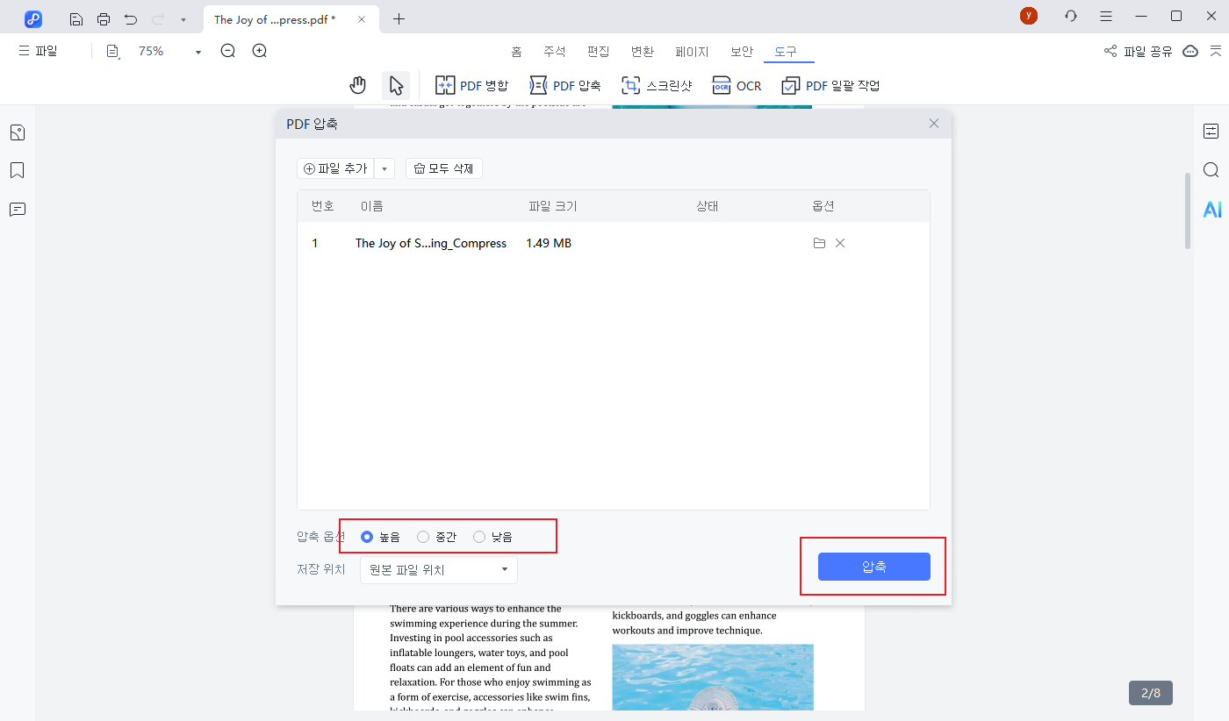
Task: Click the vertical document scrollbar
Action: point(1188,211)
